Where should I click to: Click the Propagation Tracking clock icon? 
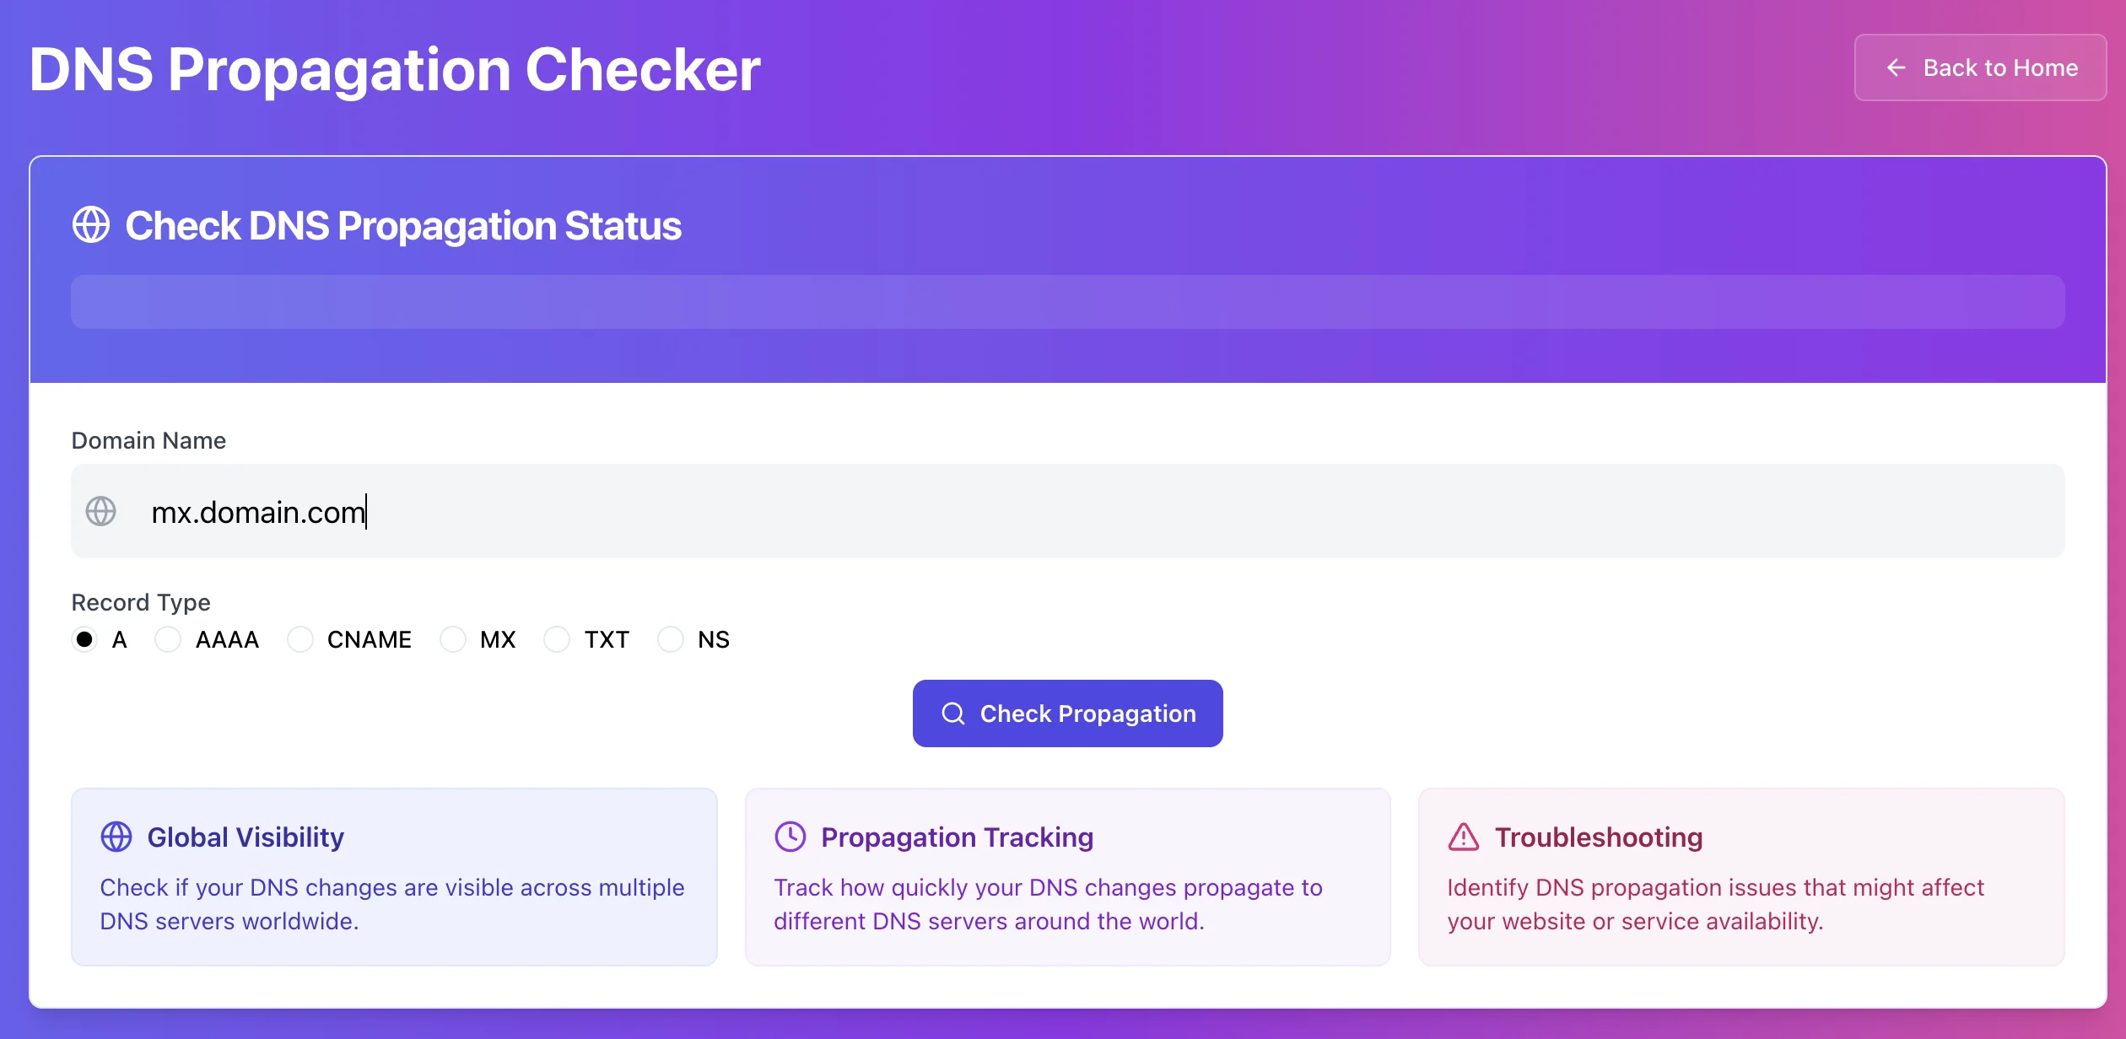click(791, 837)
